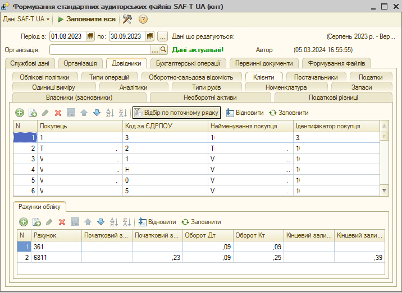Viewport: 402px width, 293px height.
Task: Open the Типи рухів subtab
Action: (207, 87)
